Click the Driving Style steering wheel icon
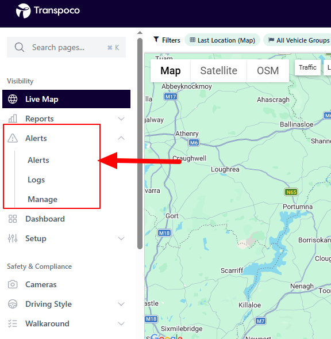The width and height of the screenshot is (331, 339). [x=13, y=304]
